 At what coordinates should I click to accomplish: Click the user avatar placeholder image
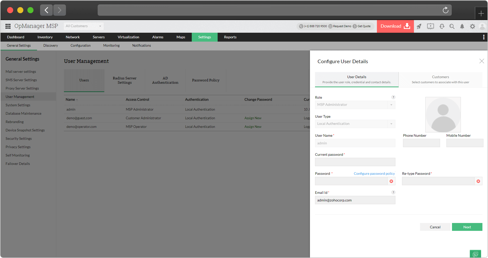[443, 115]
